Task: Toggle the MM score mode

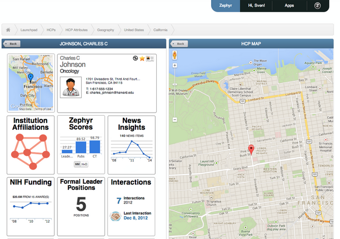Action: [x=77, y=164]
